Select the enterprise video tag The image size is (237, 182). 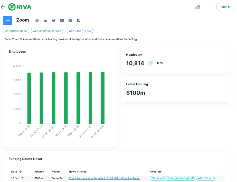click(16, 31)
